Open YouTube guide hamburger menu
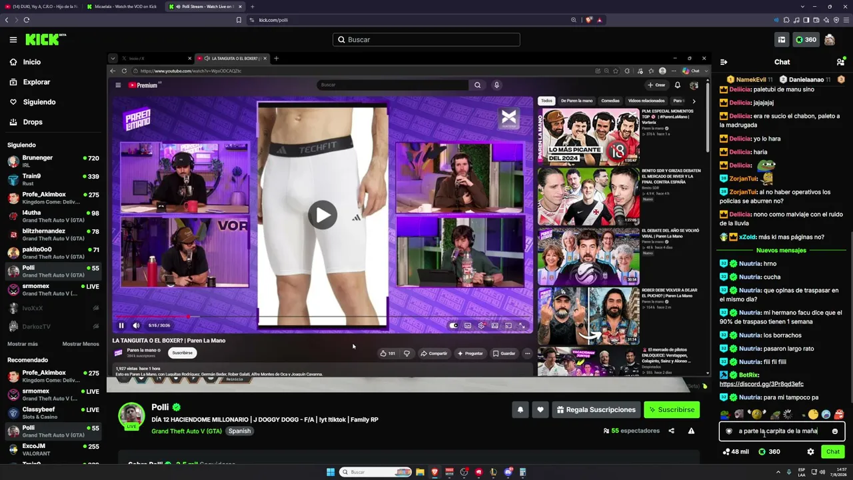The image size is (853, 480). click(x=118, y=85)
